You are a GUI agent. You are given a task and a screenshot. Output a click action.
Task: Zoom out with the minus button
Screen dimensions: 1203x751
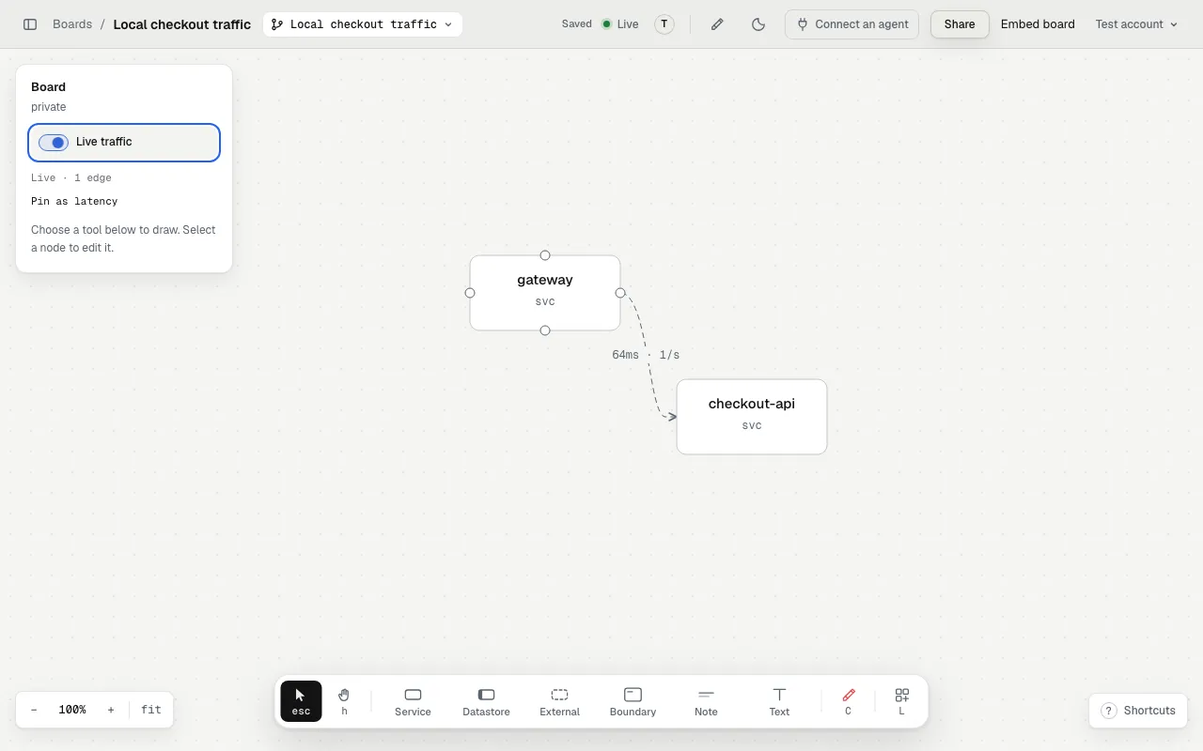[34, 710]
